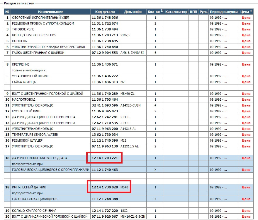
Task: Click part name ГАЙКА ФЛАНЦА
Action: click(x=24, y=82)
